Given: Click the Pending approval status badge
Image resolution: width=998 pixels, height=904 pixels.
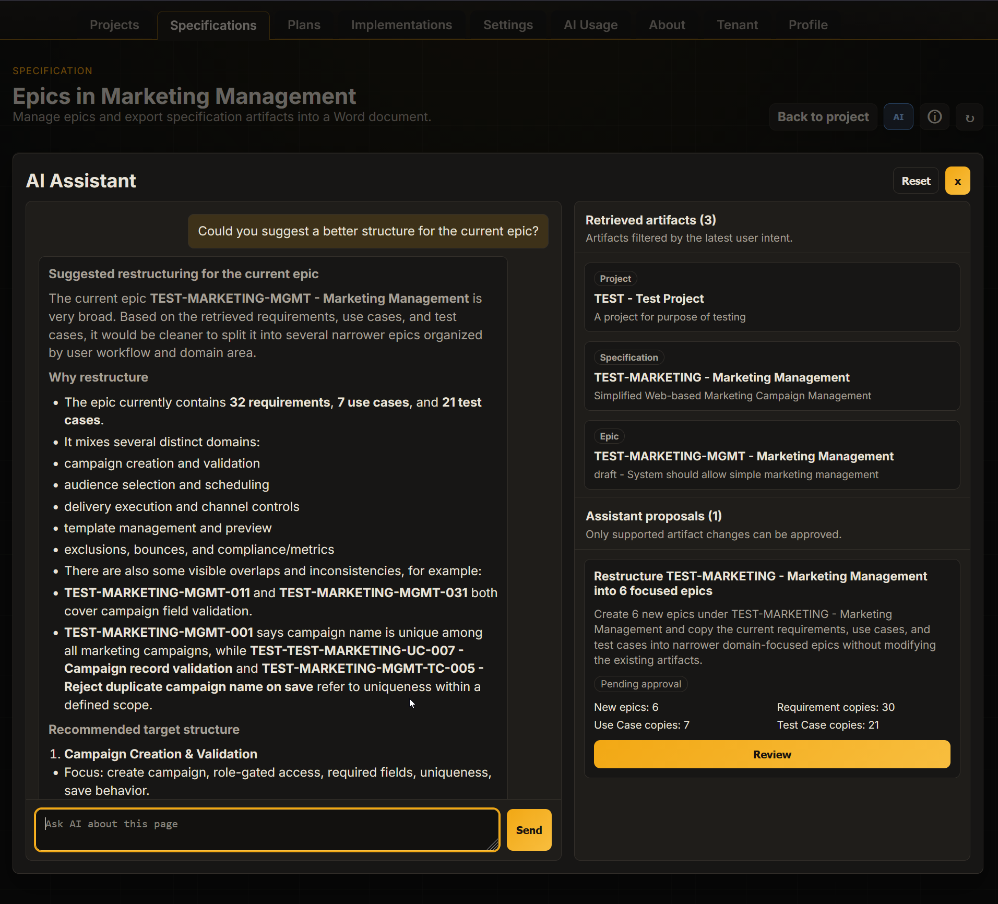Looking at the screenshot, I should [x=640, y=684].
